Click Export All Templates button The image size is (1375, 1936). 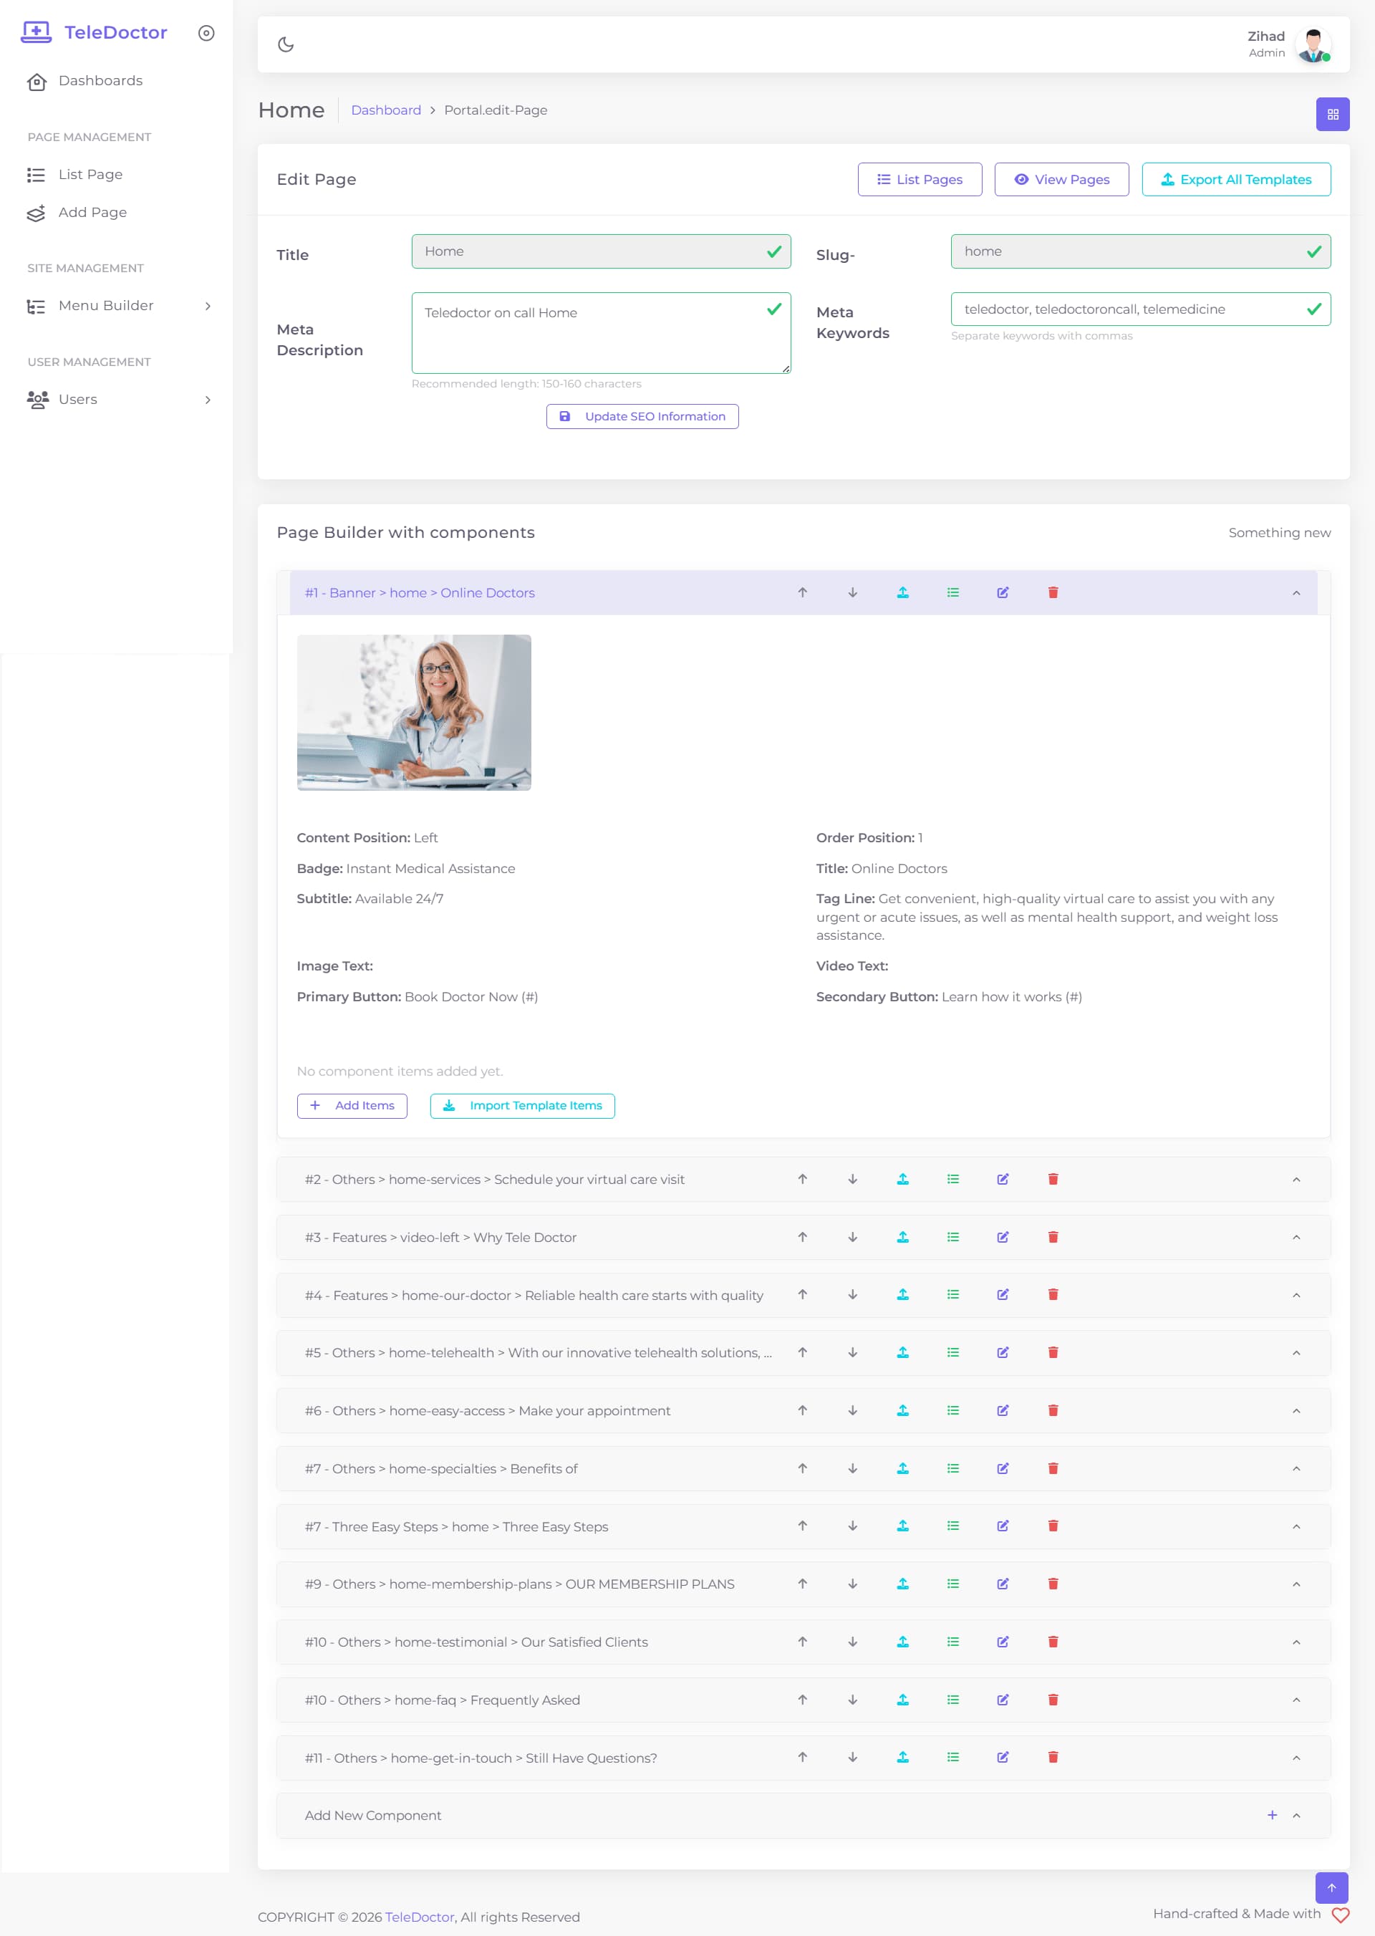click(x=1235, y=180)
